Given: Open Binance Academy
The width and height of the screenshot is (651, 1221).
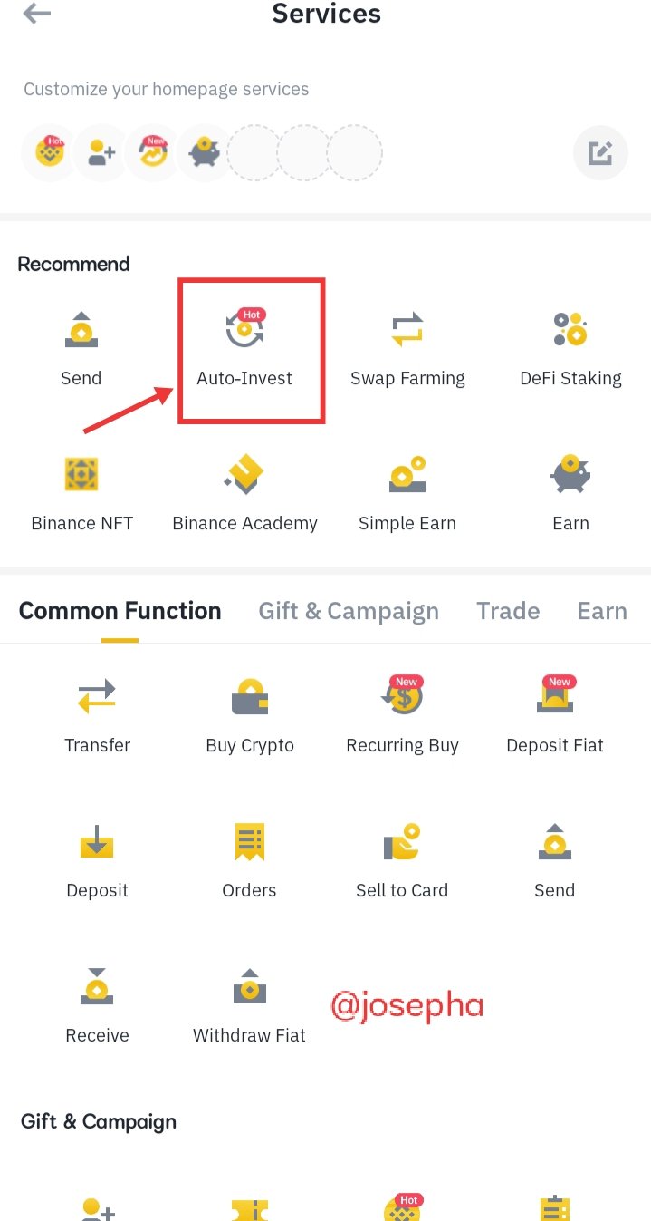Looking at the screenshot, I should pos(244,492).
